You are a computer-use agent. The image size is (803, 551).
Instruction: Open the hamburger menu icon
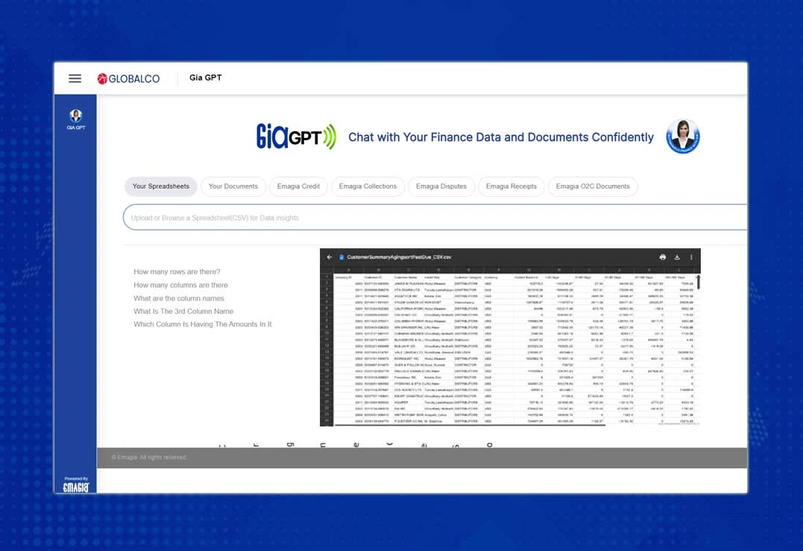pyautogui.click(x=75, y=78)
